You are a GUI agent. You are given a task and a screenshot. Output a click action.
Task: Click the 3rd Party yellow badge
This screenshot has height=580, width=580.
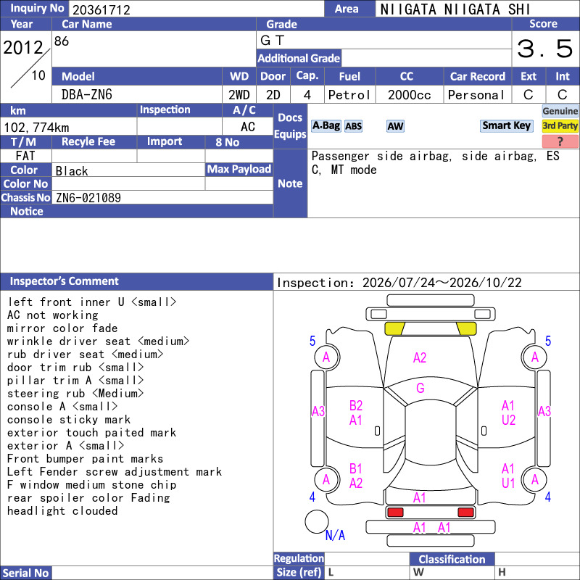pos(560,125)
